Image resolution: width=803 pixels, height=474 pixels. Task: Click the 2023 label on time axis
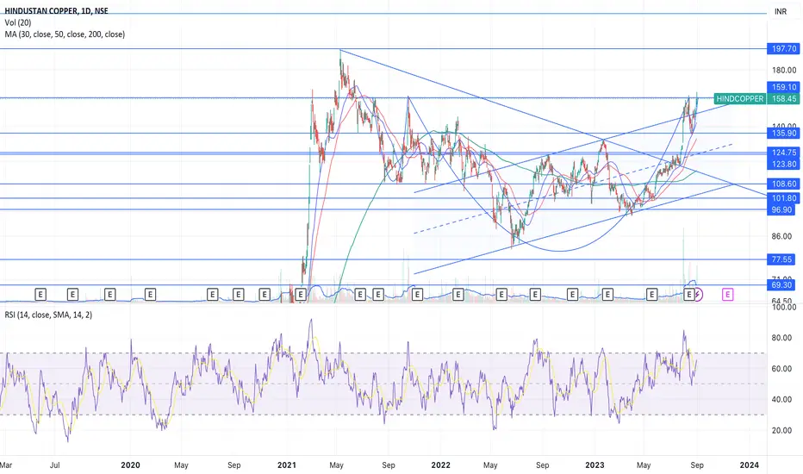pos(594,465)
